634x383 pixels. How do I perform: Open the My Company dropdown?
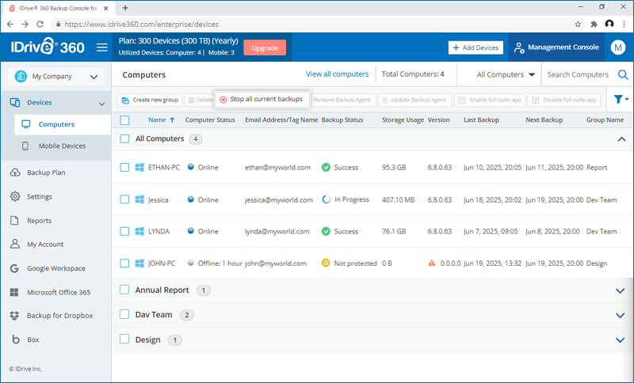pos(55,77)
